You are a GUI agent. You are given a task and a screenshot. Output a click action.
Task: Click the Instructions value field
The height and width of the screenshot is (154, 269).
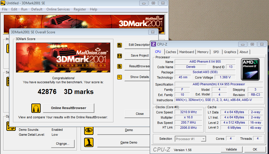coord(219,100)
